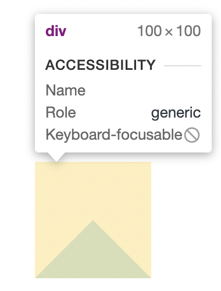The height and width of the screenshot is (291, 221).
Task: Click the yellow area above the green triangle
Action: (93, 191)
